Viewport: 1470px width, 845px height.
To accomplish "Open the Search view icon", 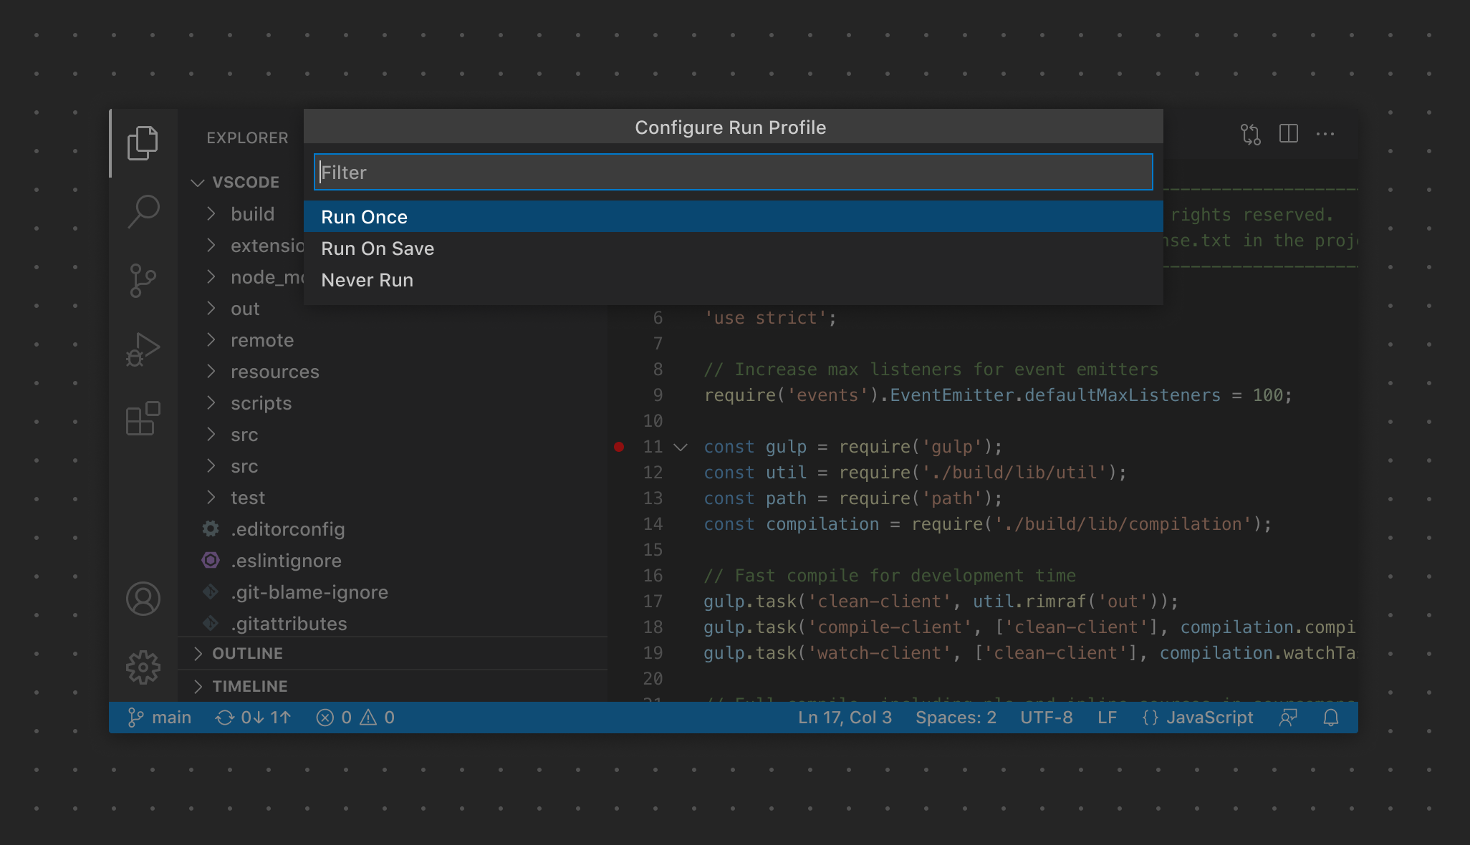I will [x=143, y=211].
